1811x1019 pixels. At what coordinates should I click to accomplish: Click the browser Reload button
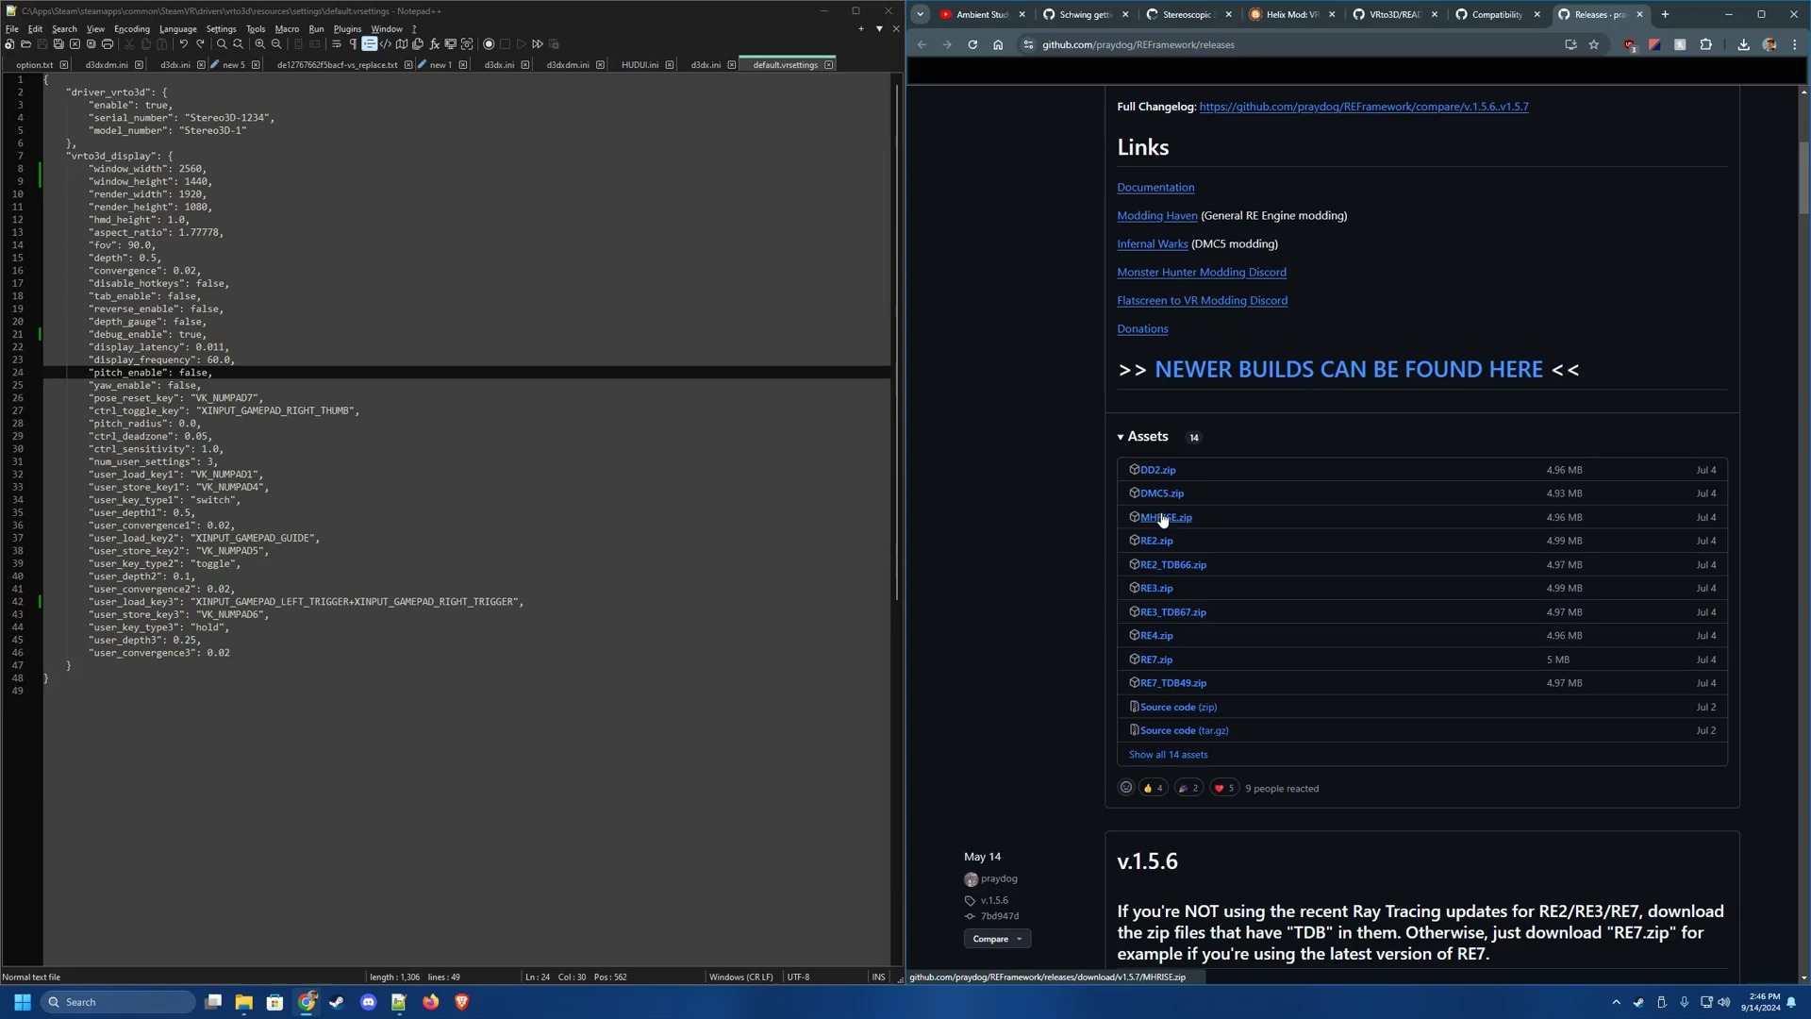point(972,44)
